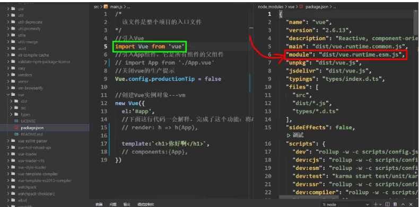The image size is (419, 207).
Task: Click the new terminal plus icon
Action: click(x=376, y=204)
